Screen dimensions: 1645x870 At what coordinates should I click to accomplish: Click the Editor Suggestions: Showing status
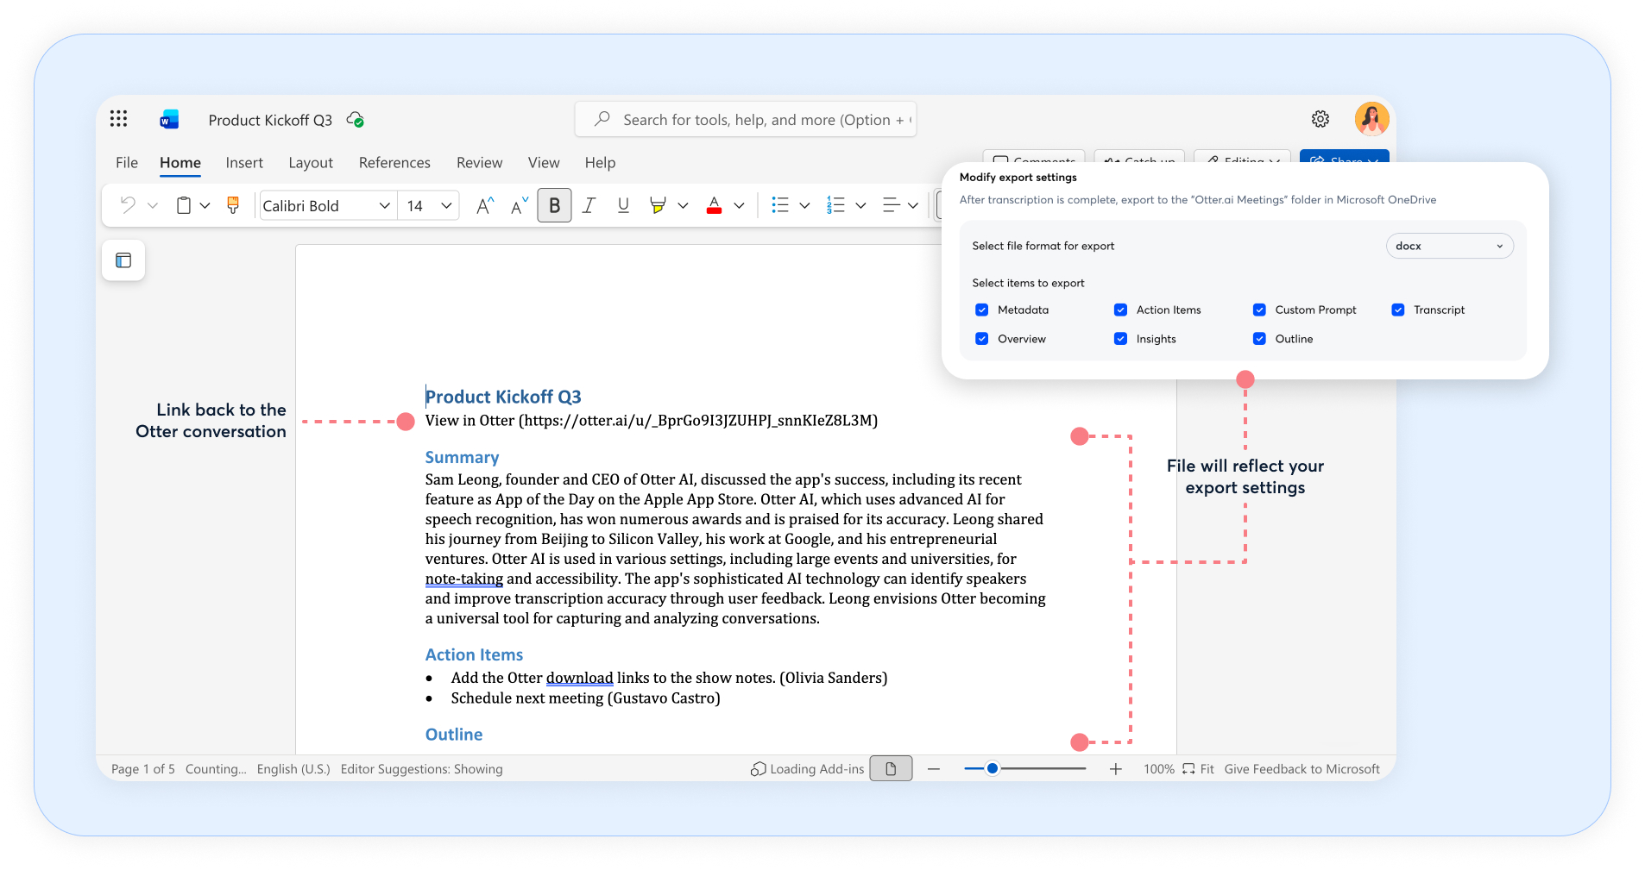[x=421, y=768]
